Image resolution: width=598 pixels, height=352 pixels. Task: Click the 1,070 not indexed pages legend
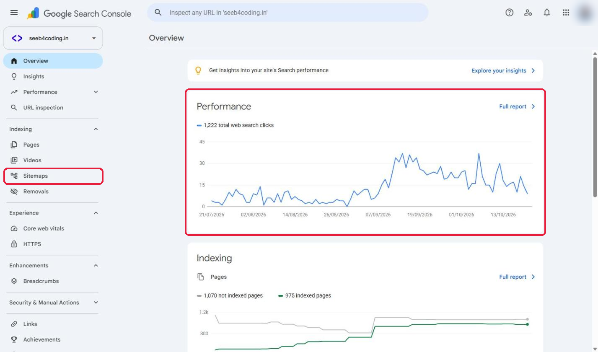tap(230, 295)
